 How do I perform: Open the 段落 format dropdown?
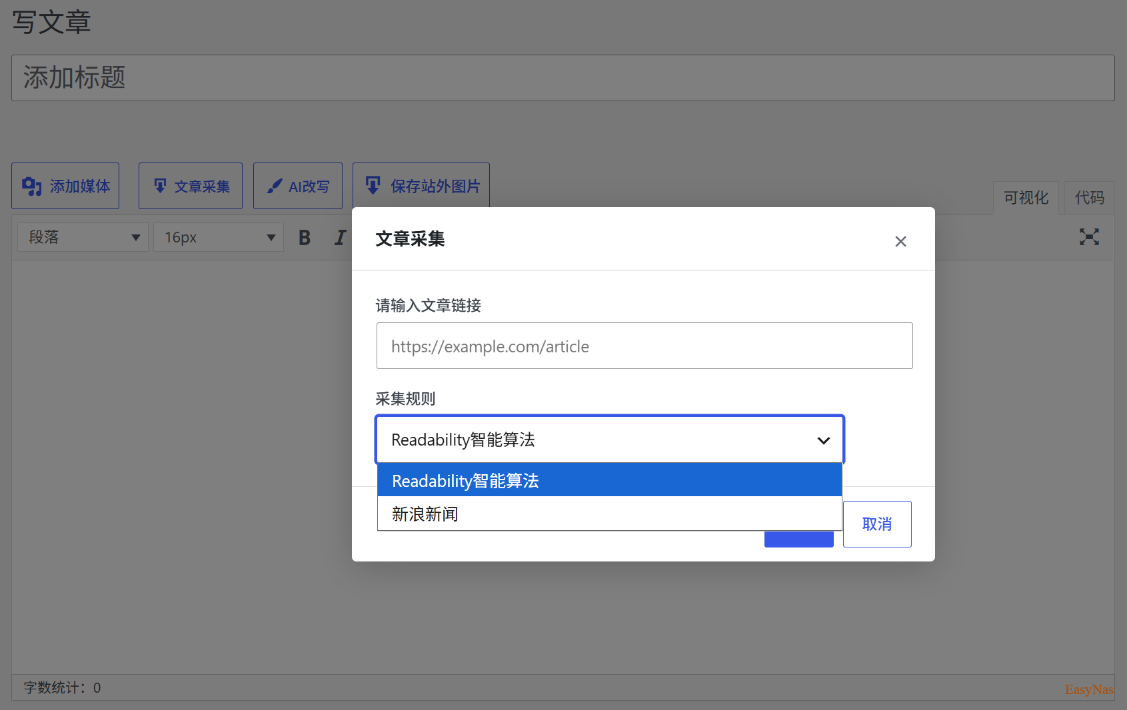coord(83,237)
